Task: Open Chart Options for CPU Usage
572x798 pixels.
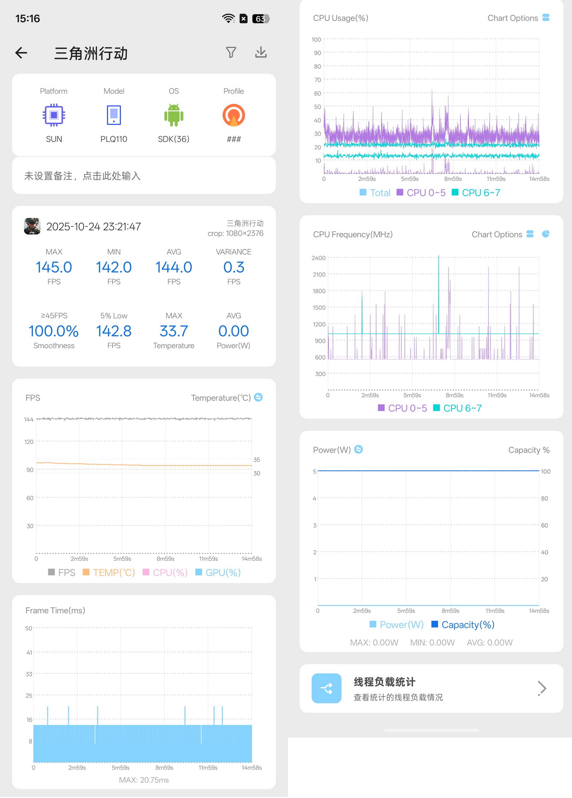Action: [x=518, y=18]
